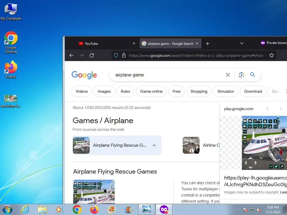Open the Windows Paint-like taskbar icon
287x215 pixels.
tap(112, 209)
